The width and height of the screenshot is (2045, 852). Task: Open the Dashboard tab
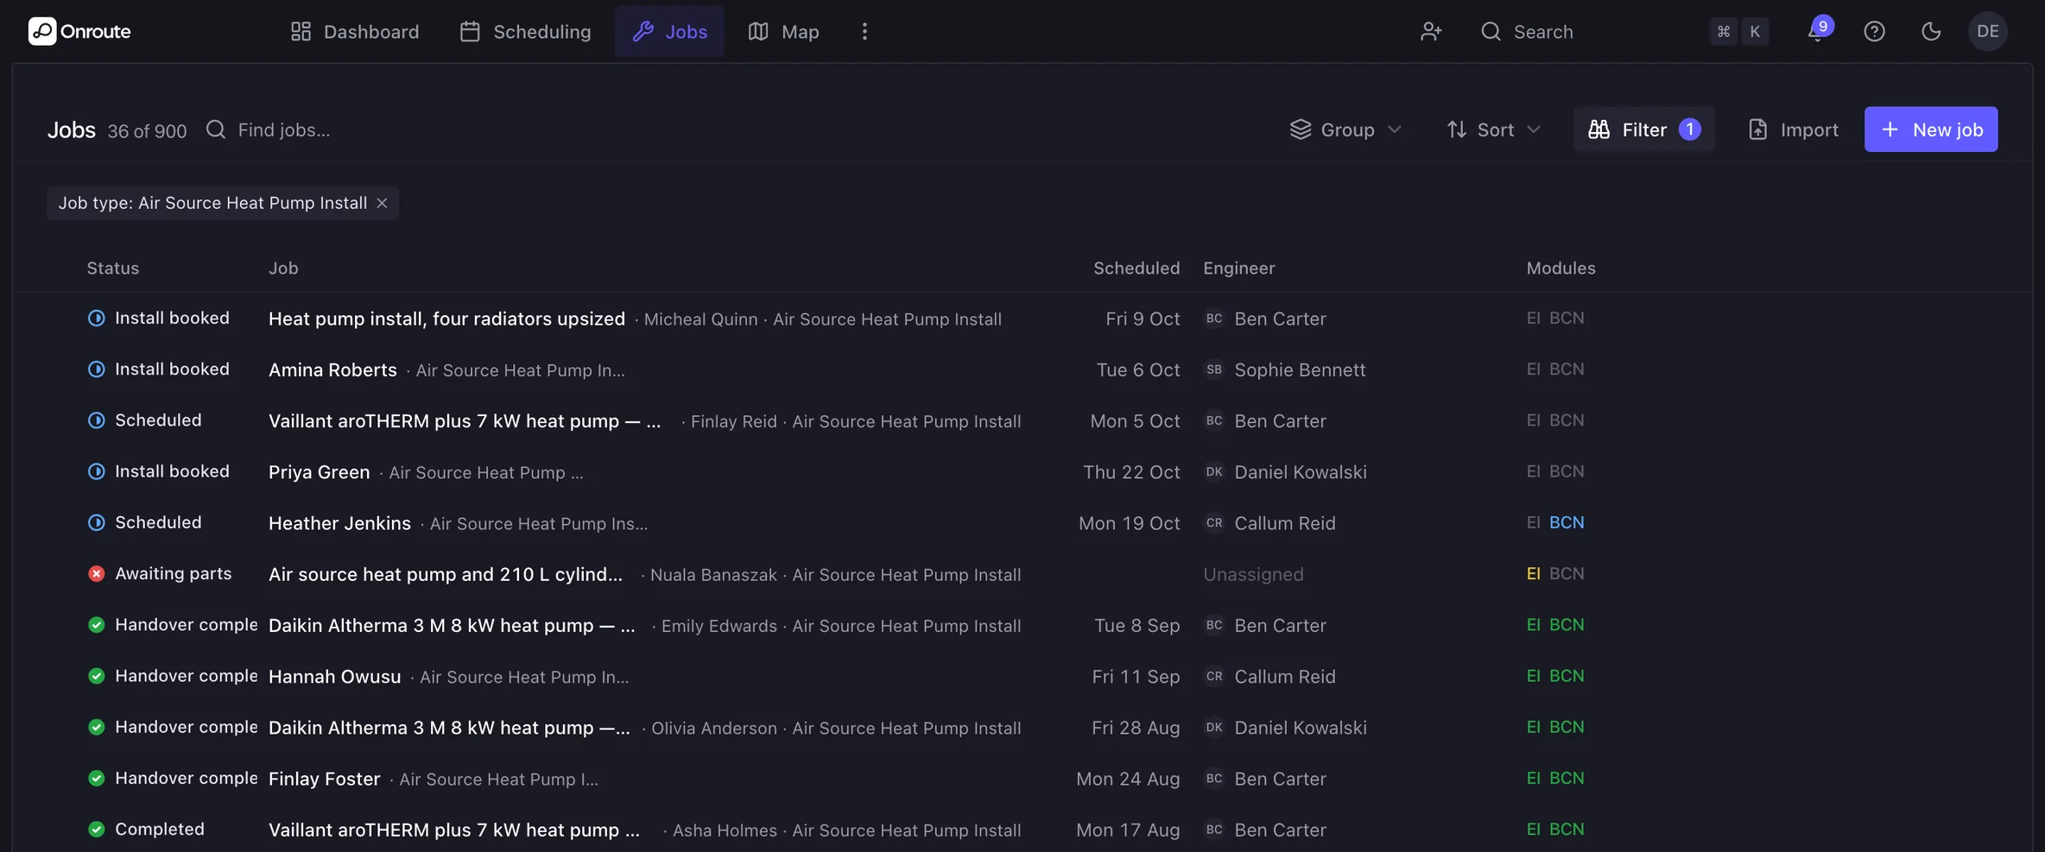tap(355, 31)
